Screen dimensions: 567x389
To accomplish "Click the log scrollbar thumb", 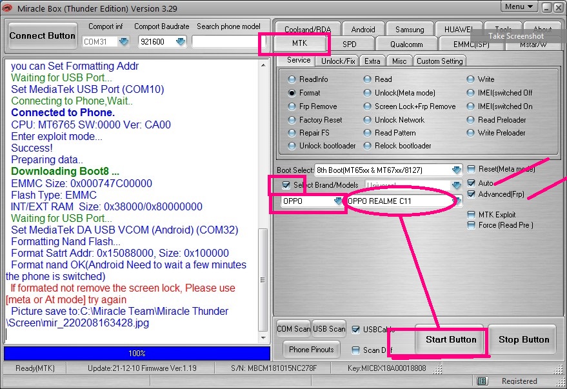I will [x=263, y=280].
